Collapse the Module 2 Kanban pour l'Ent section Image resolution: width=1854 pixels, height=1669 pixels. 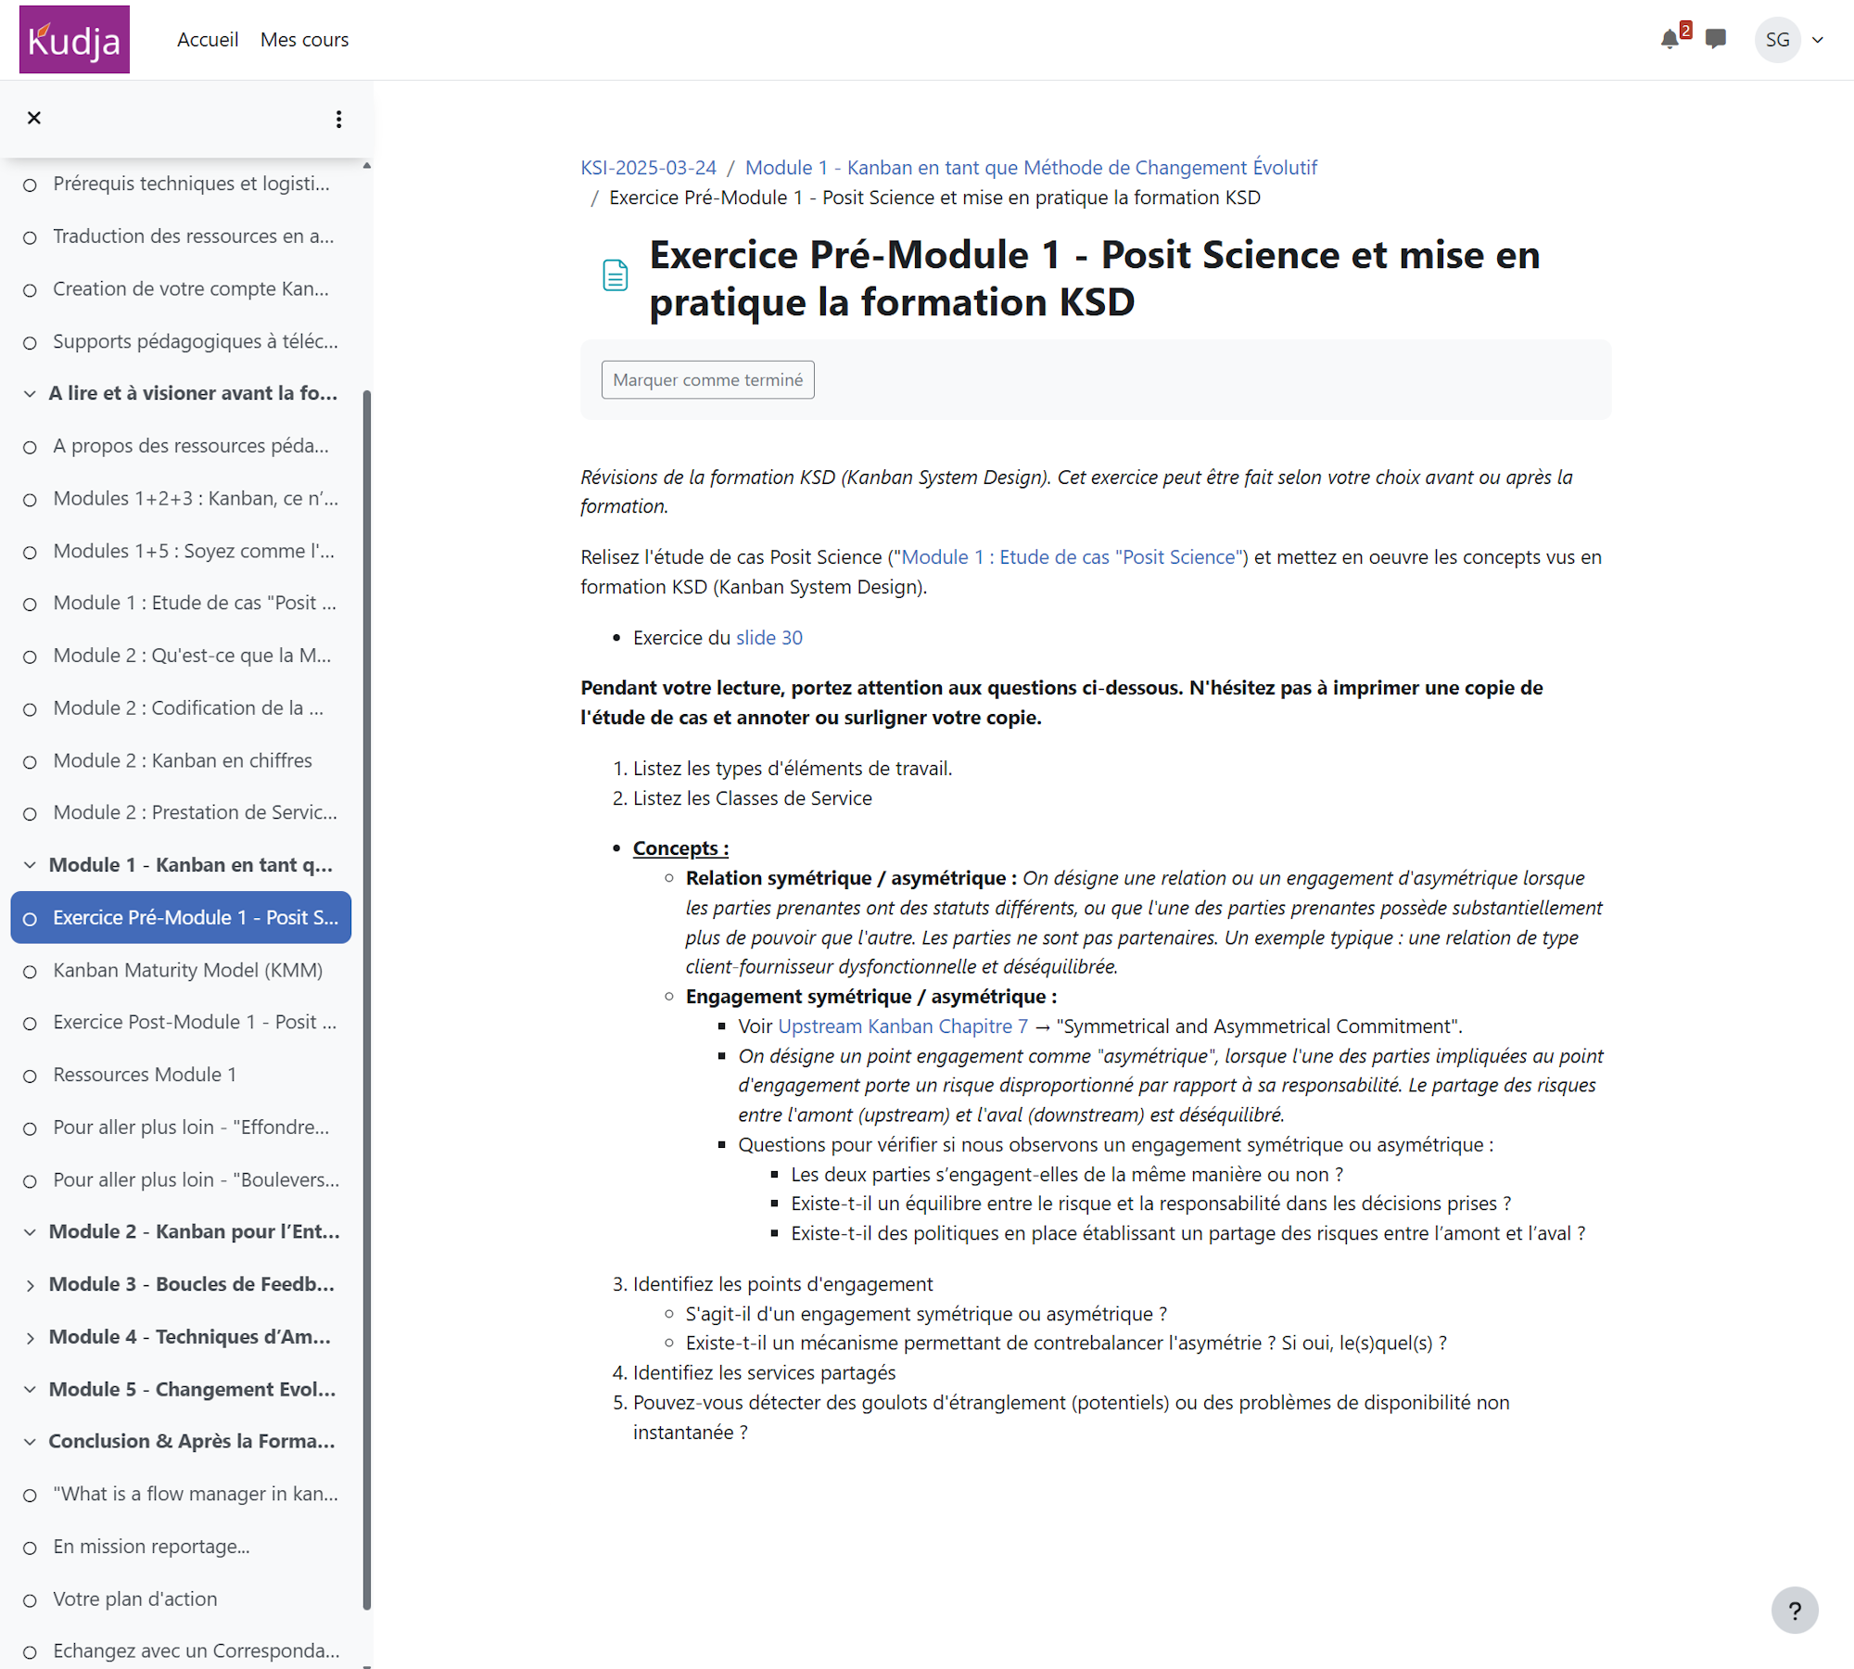coord(30,1232)
